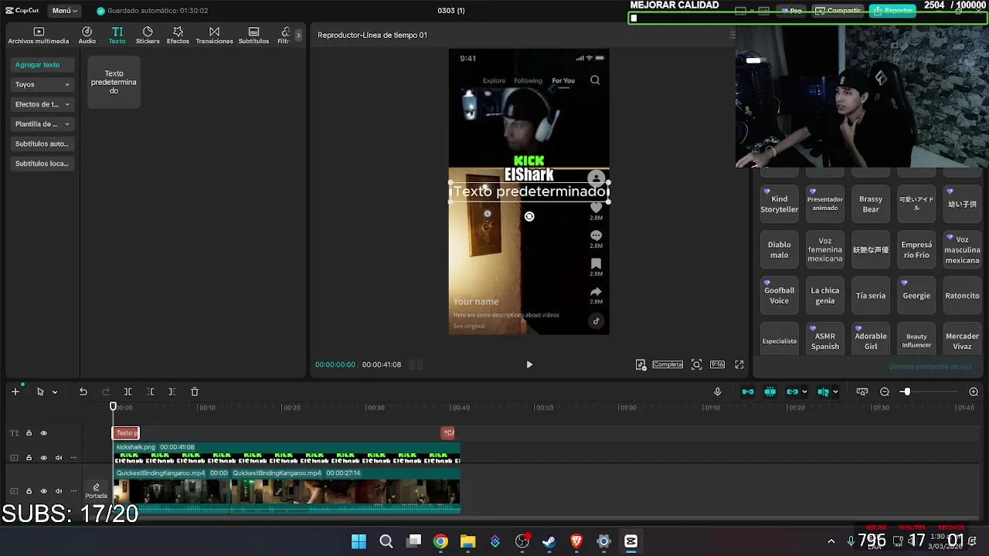989x556 pixels.
Task: Hide the kickshark.png track
Action: 43,458
